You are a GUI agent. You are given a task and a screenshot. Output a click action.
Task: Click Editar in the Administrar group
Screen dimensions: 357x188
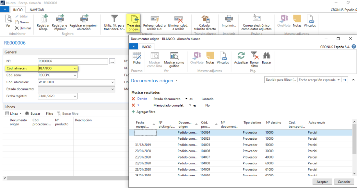[22, 16]
